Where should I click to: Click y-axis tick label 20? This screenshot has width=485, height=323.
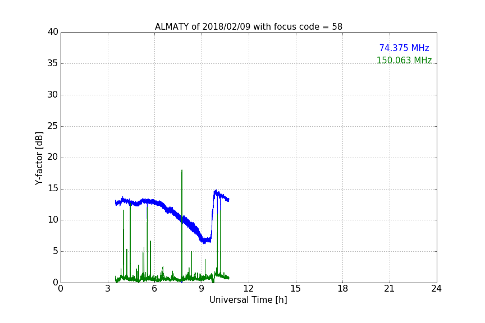(x=53, y=157)
